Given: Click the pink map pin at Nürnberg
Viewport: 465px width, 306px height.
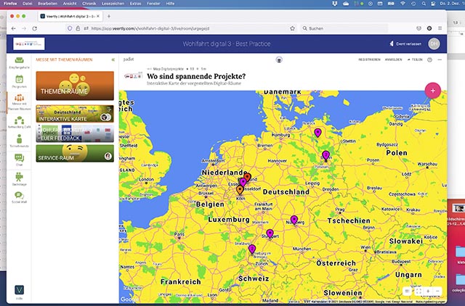Looking at the screenshot, I should 294,220.
